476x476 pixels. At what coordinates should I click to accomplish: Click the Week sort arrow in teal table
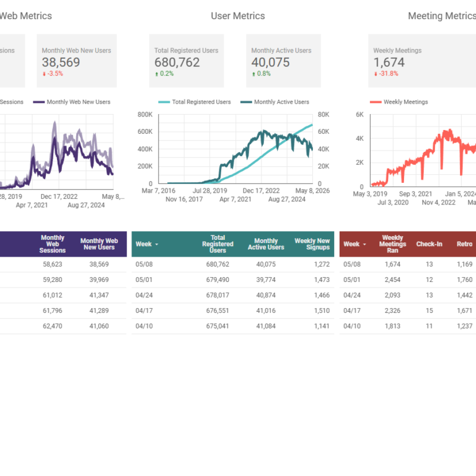click(157, 244)
